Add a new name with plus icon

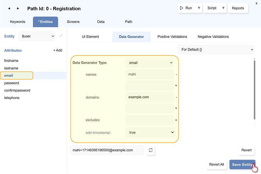pos(176,86)
